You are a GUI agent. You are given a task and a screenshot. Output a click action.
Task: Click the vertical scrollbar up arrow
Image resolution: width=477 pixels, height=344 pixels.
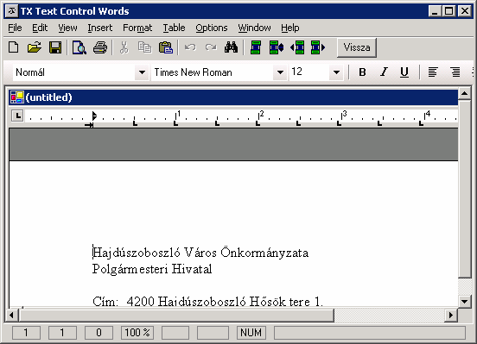465,93
